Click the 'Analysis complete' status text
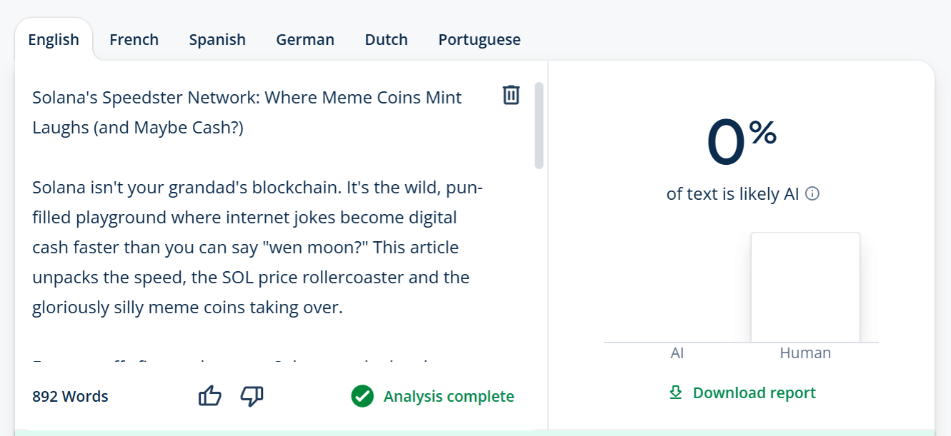 tap(449, 397)
